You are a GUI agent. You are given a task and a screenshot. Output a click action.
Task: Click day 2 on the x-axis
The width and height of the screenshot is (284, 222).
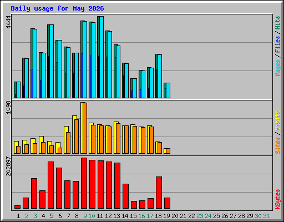click(x=27, y=216)
